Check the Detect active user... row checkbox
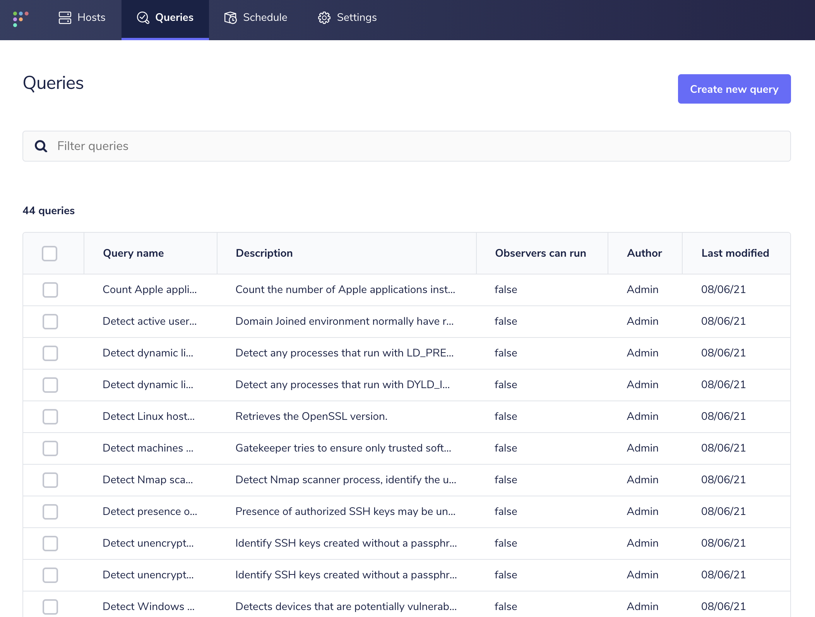This screenshot has height=617, width=815. (50, 322)
